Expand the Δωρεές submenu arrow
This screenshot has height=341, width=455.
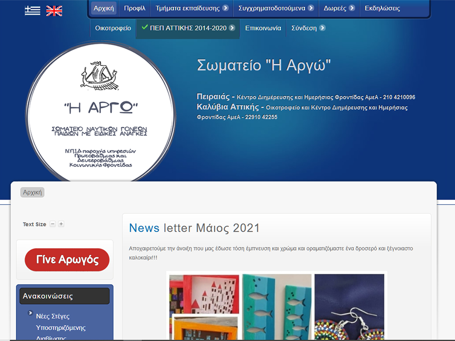tap(352, 8)
